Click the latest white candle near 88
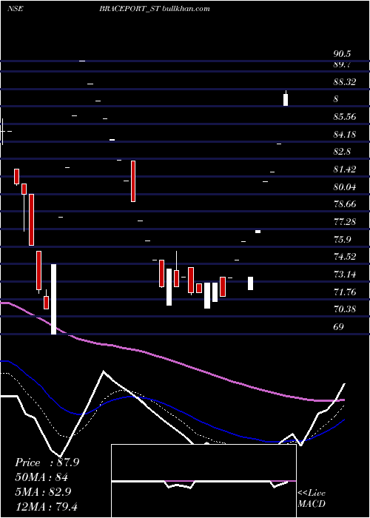Viewport: 370px width, 518px height. coord(286,100)
